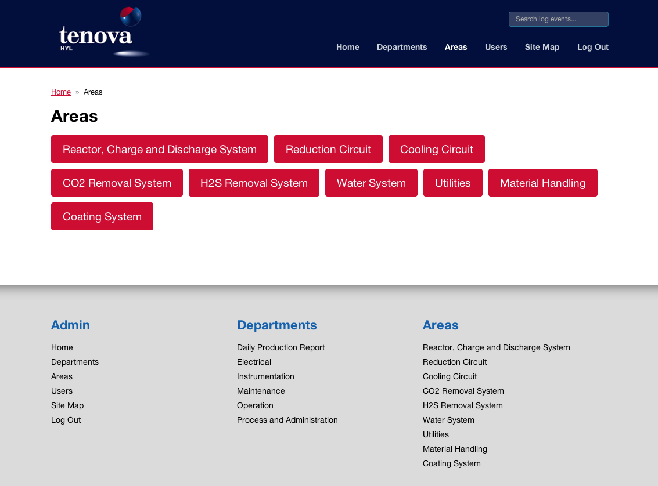
Task: Open Process and Administration department link
Action: pyautogui.click(x=287, y=420)
